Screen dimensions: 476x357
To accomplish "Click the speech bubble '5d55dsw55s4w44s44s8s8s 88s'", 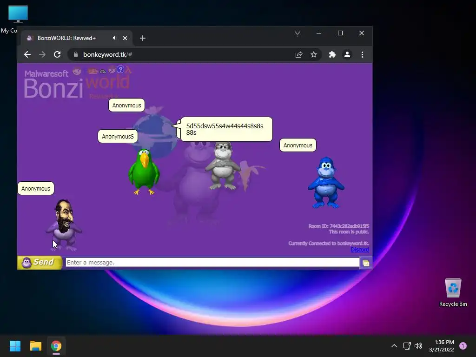I will pos(226,129).
